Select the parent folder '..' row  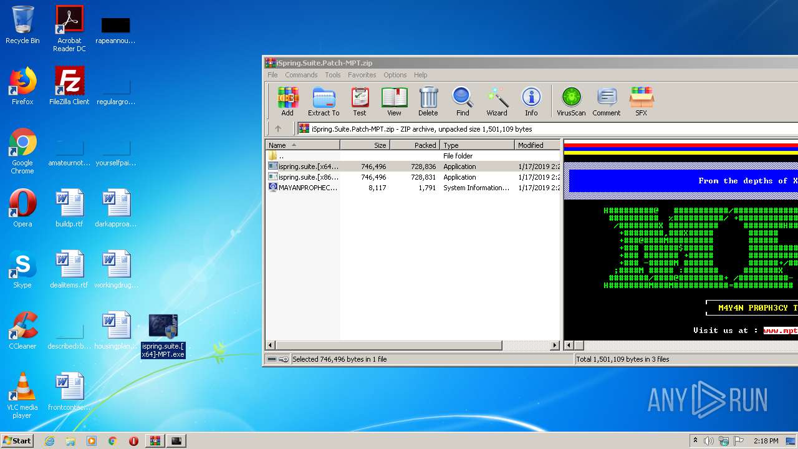pos(413,156)
